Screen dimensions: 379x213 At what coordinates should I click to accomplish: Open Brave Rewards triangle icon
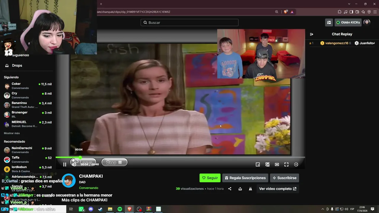292,12
